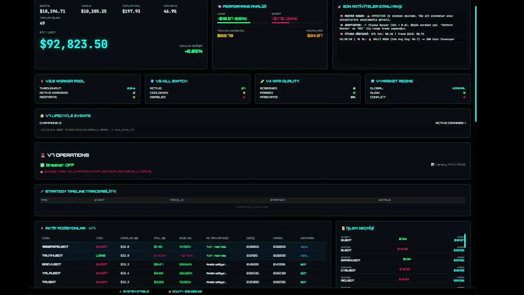Click the icon beside Strategy Timeline heading
This screenshot has height=295, width=524.
pos(42,191)
